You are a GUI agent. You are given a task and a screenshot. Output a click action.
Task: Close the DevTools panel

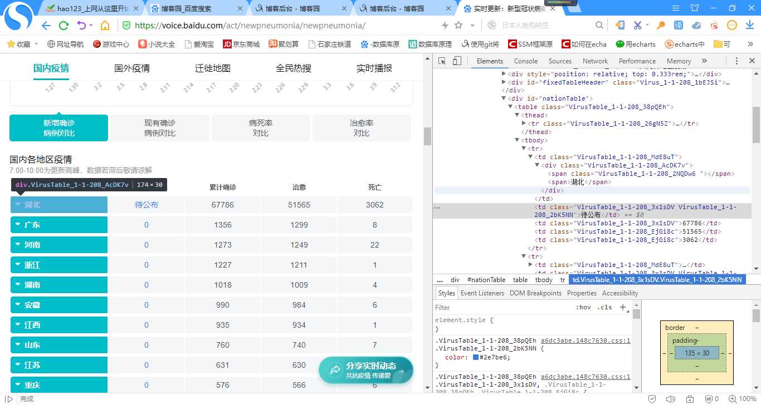(752, 61)
